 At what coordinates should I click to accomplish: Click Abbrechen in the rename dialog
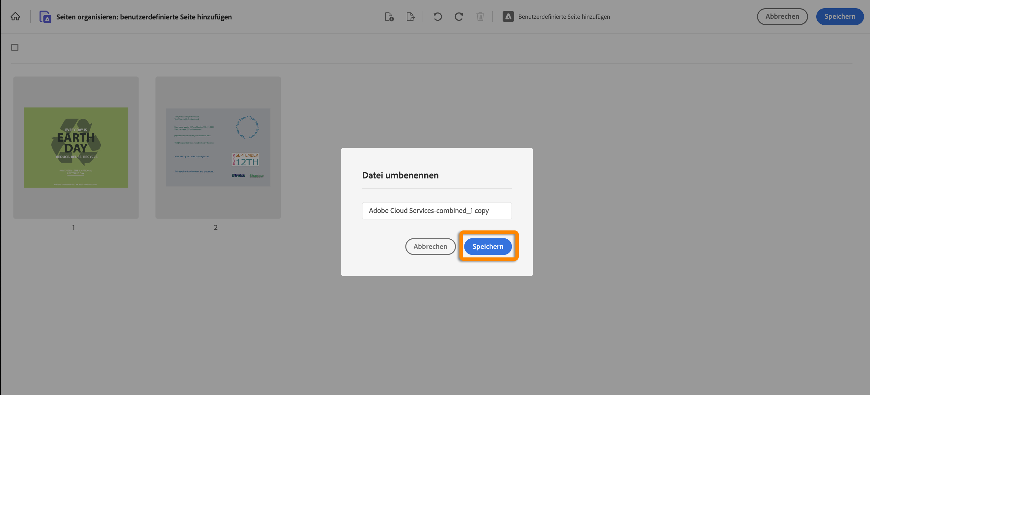click(x=430, y=246)
